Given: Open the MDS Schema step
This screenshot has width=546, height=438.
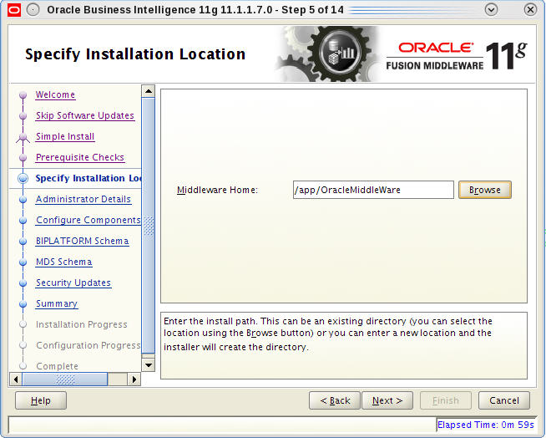Looking at the screenshot, I should click(64, 262).
